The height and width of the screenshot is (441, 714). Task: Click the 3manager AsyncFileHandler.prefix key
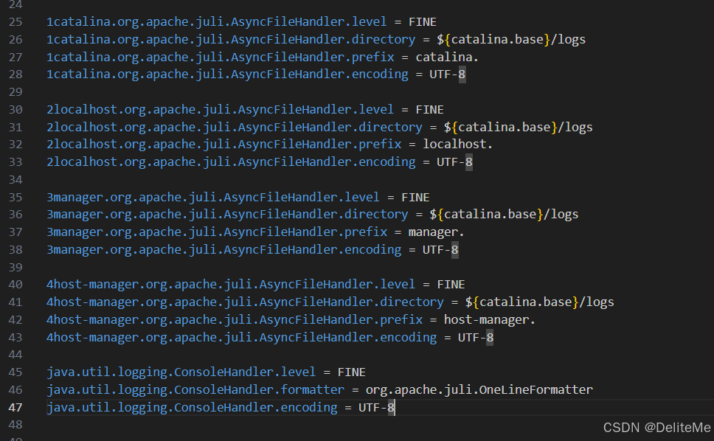click(217, 232)
